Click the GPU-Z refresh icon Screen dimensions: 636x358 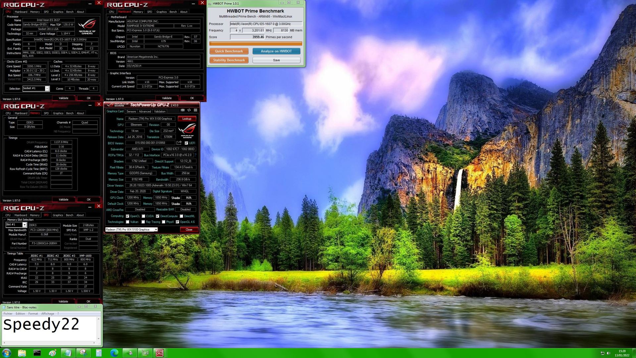coord(189,110)
